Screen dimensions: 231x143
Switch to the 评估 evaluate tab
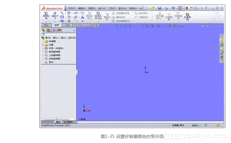tap(67, 25)
